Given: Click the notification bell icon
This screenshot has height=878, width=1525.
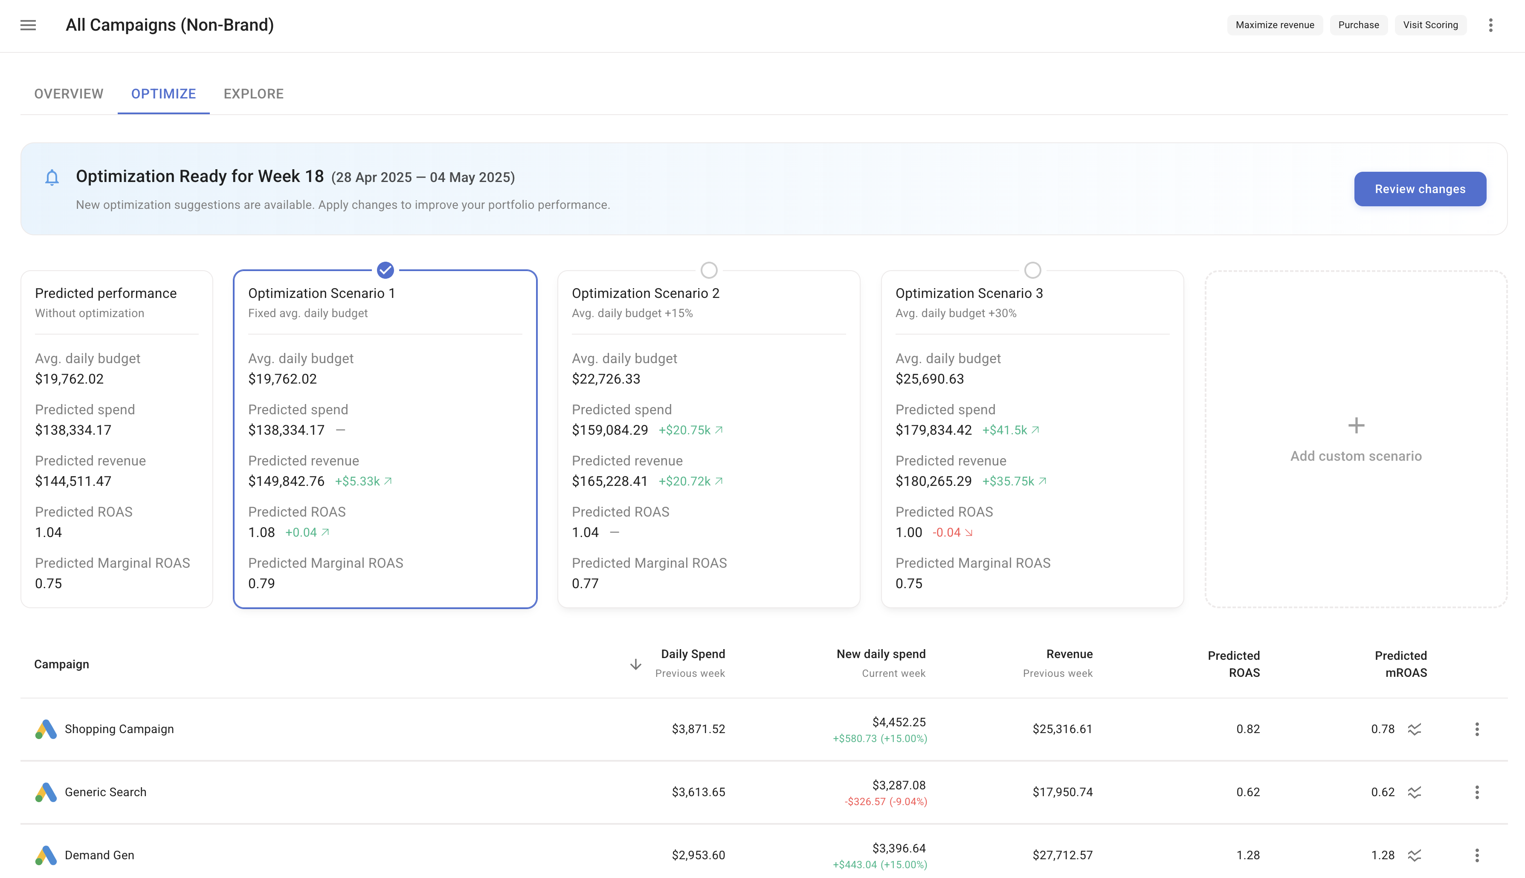Looking at the screenshot, I should 52,177.
